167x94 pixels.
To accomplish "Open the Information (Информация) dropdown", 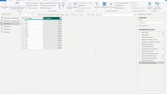I will pyautogui.click(x=120, y=8).
